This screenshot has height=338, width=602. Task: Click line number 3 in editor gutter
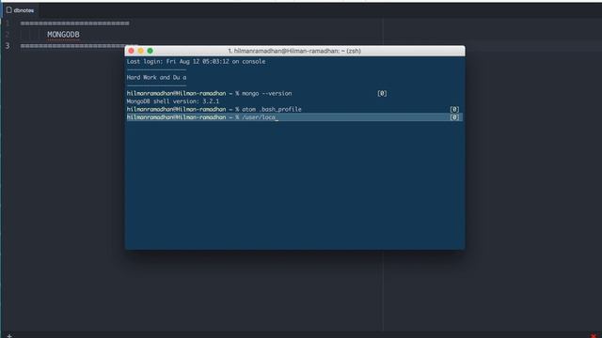click(8, 46)
